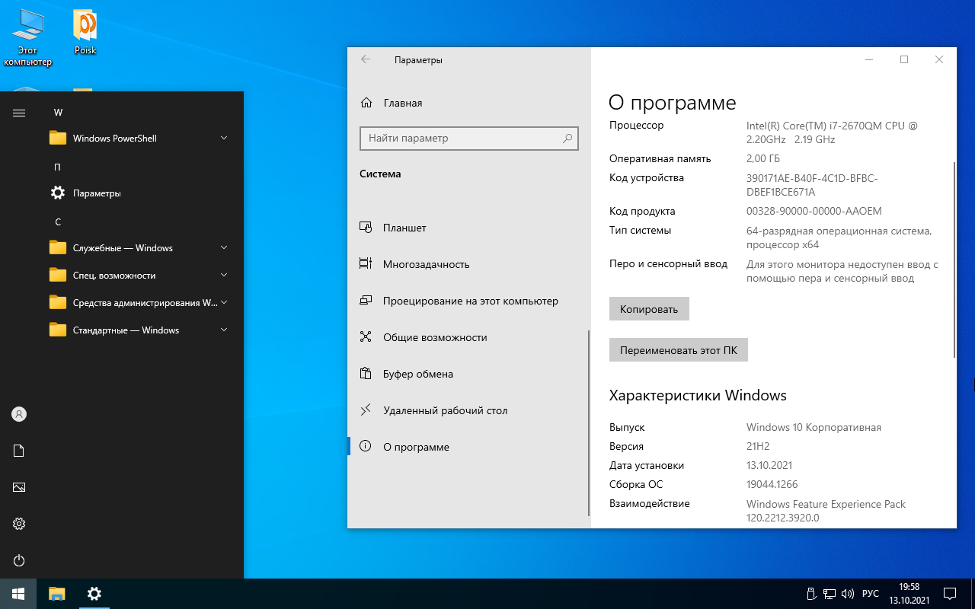The height and width of the screenshot is (609, 975).
Task: Click the processor value Intel(R) Core(TM) i7-2670QM
Action: [833, 132]
